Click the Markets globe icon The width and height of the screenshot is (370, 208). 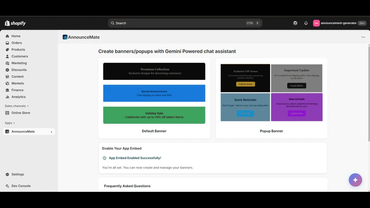[x=7, y=83]
